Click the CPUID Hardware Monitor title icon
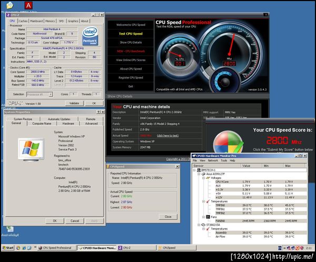The height and width of the screenshot is (262, 316). coord(194,156)
